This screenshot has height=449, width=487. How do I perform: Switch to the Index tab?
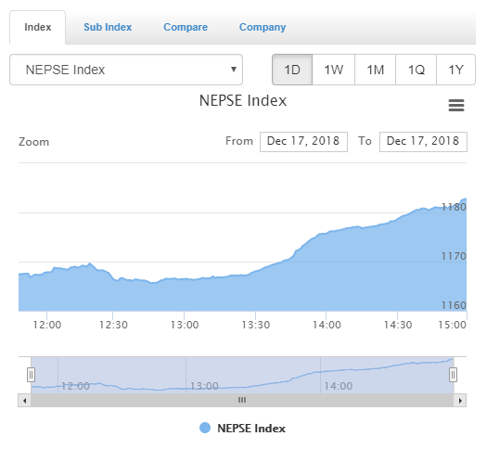38,27
